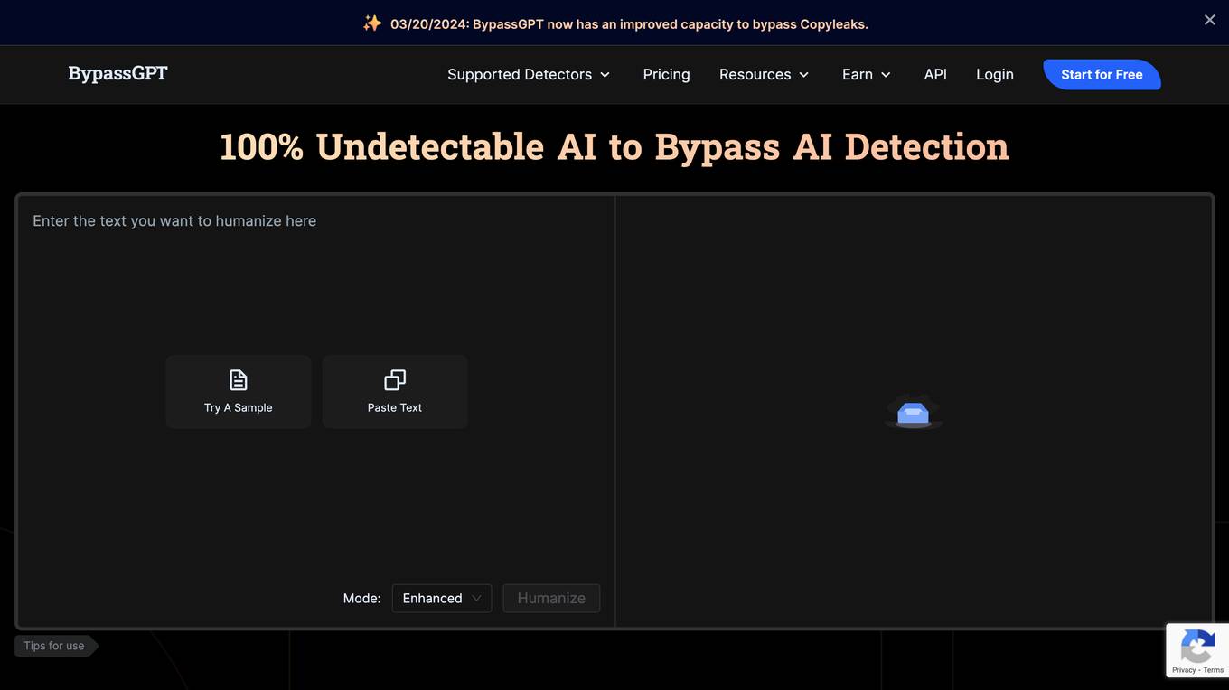1229x690 pixels.
Task: Open the Login page
Action: point(994,74)
